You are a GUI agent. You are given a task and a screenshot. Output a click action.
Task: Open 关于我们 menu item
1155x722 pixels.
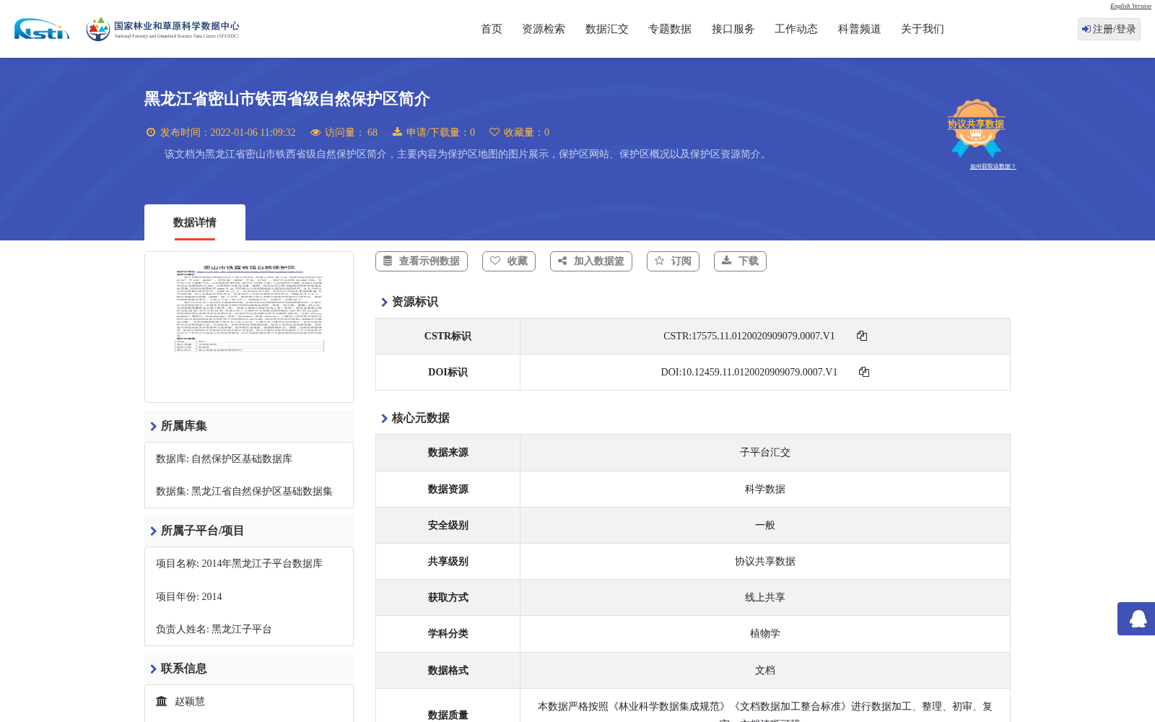click(x=923, y=29)
